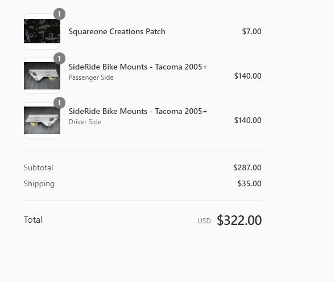Click the $322.00 total amount
The image size is (335, 282).
click(239, 220)
